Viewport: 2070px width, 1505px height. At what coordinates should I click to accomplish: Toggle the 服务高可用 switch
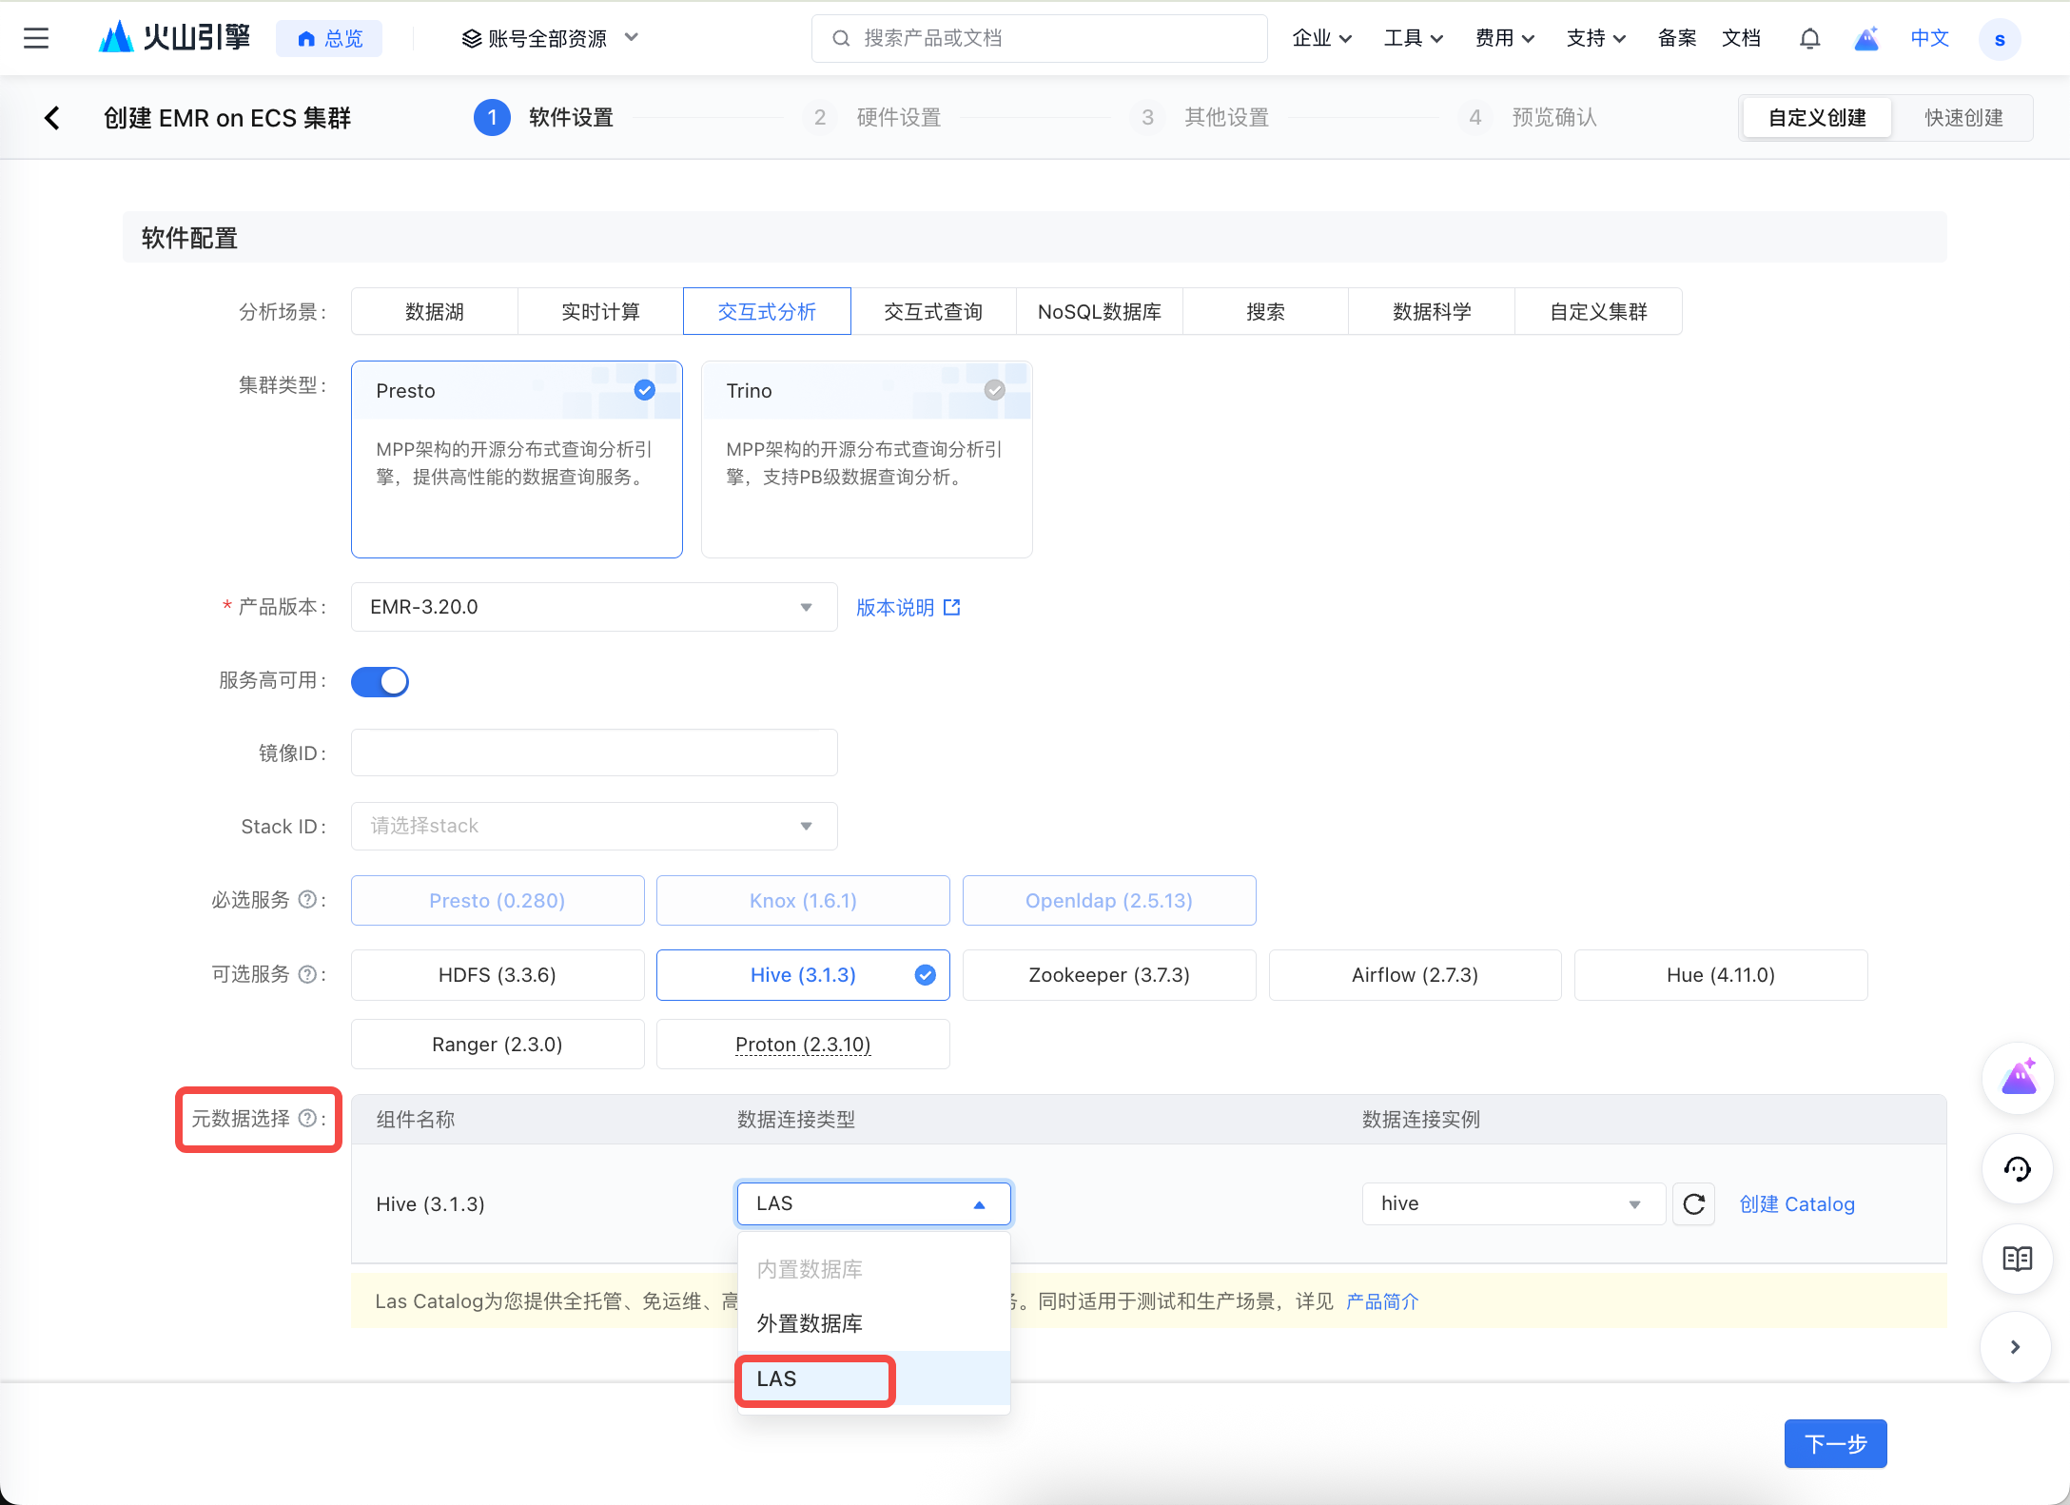click(x=381, y=681)
